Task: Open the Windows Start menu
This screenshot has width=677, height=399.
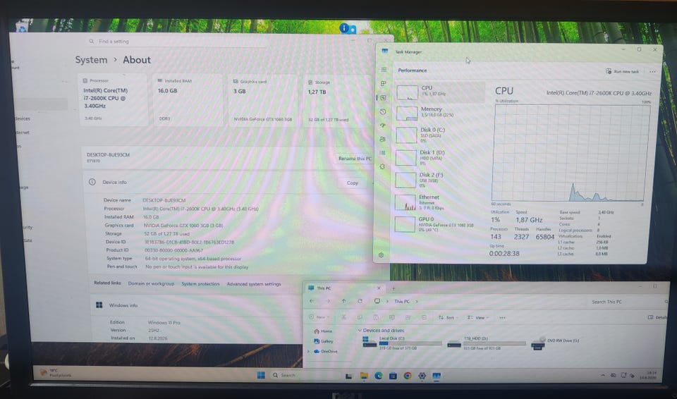Action: [261, 375]
